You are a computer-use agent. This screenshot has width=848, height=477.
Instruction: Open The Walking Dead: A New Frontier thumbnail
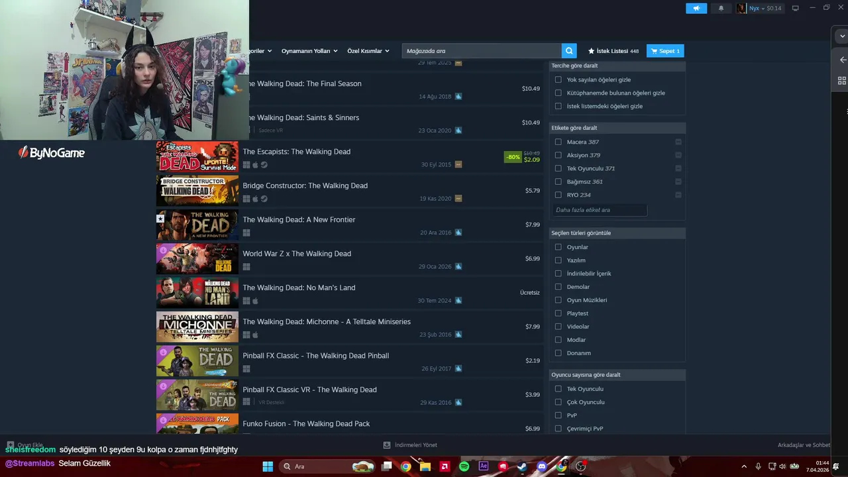[197, 225]
